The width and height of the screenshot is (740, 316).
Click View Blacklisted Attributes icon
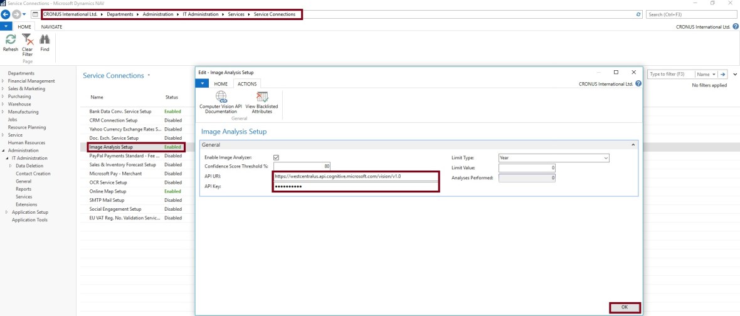(x=262, y=98)
